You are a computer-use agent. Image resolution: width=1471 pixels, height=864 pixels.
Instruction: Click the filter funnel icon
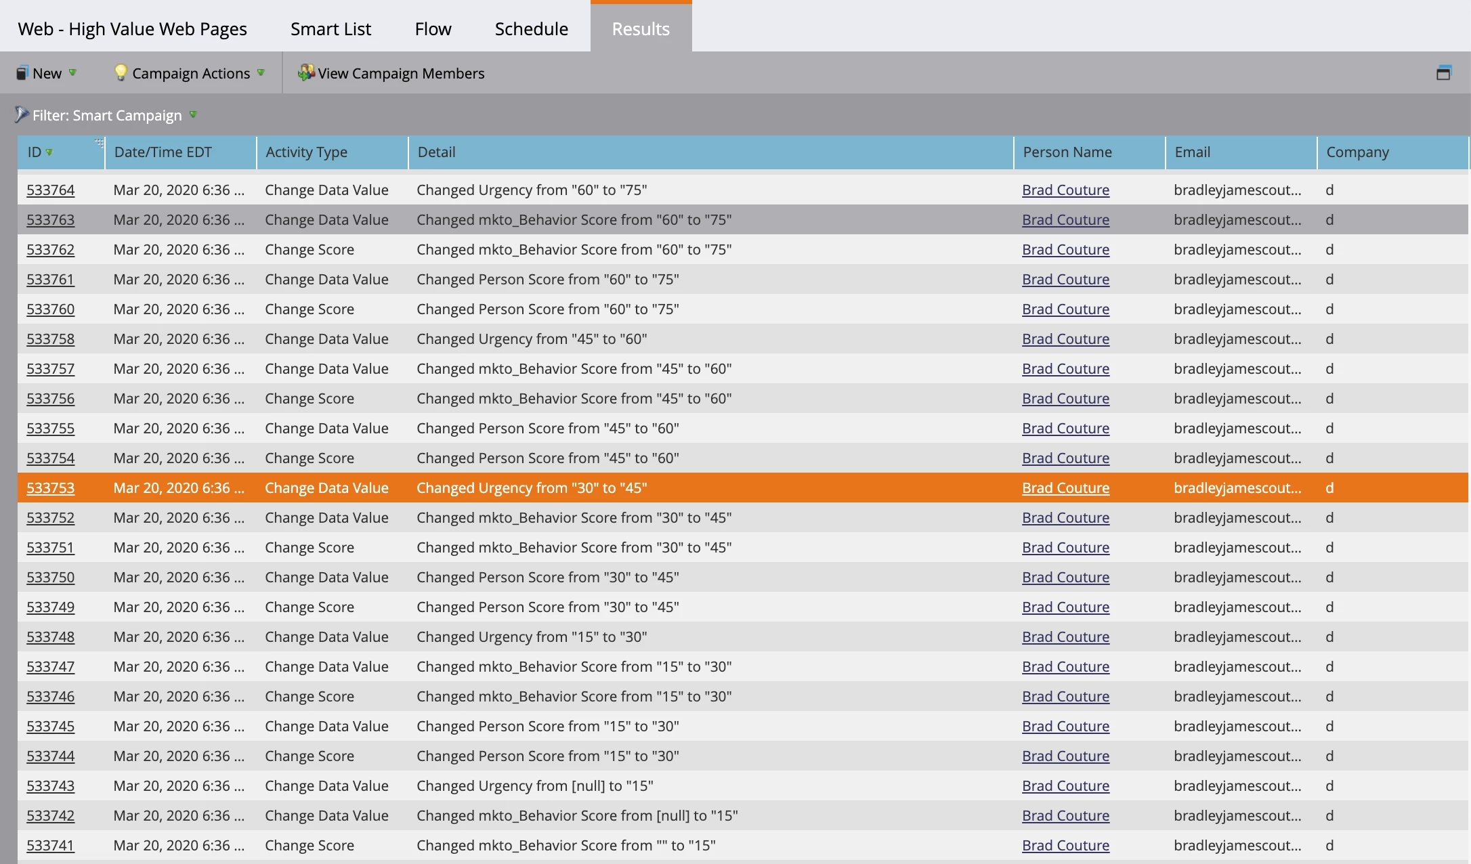coord(22,114)
